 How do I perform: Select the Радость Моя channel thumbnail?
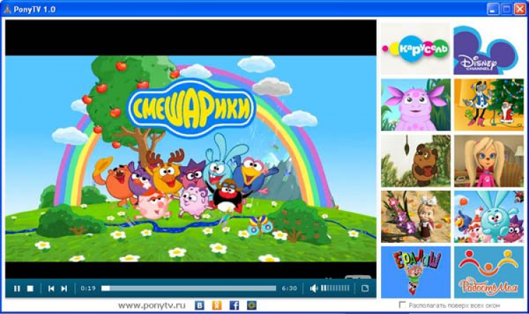[x=489, y=272]
